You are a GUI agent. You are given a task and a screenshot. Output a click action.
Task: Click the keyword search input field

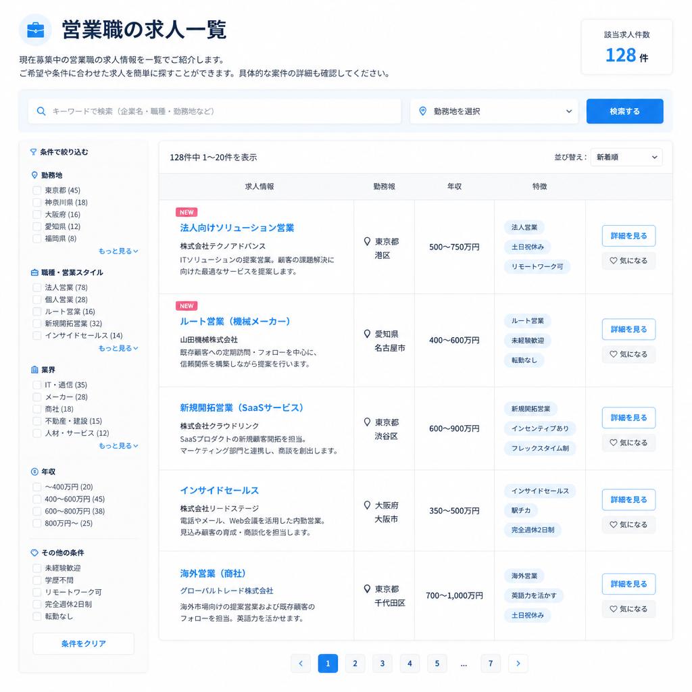[x=214, y=112]
